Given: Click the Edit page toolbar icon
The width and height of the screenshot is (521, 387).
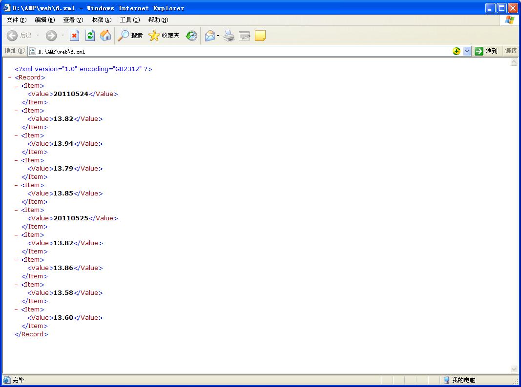Looking at the screenshot, I should 245,36.
